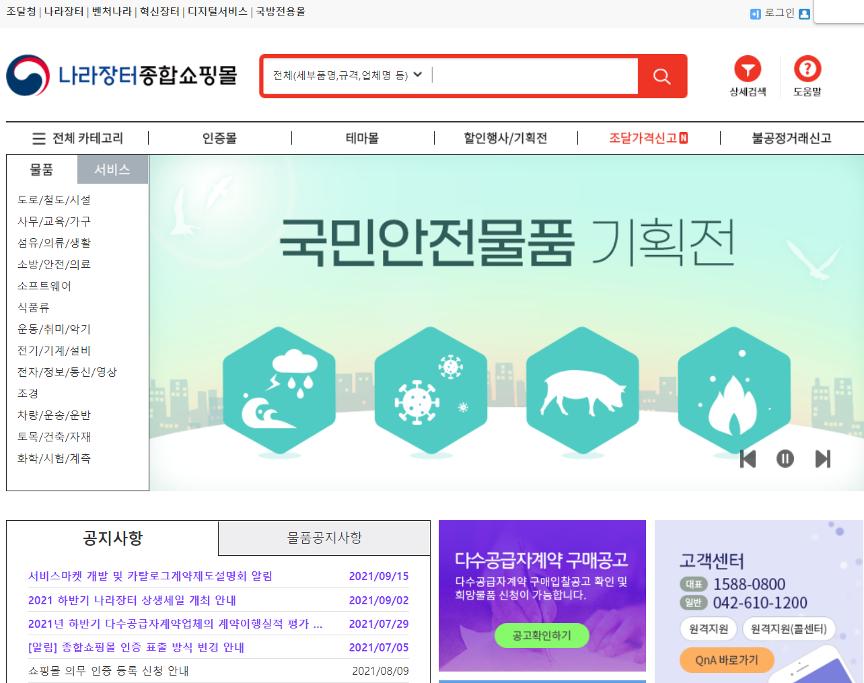The image size is (864, 683).
Task: Open notice 서비스마켓 개발 및 카탈로그계약제도설명회 알림
Action: [x=150, y=576]
